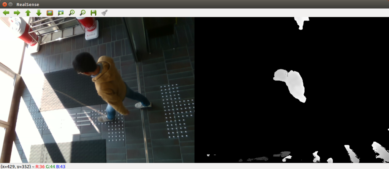Click the pixel coordinates text in status bar
Viewport: 389px width, 169px height.
[x=15, y=166]
